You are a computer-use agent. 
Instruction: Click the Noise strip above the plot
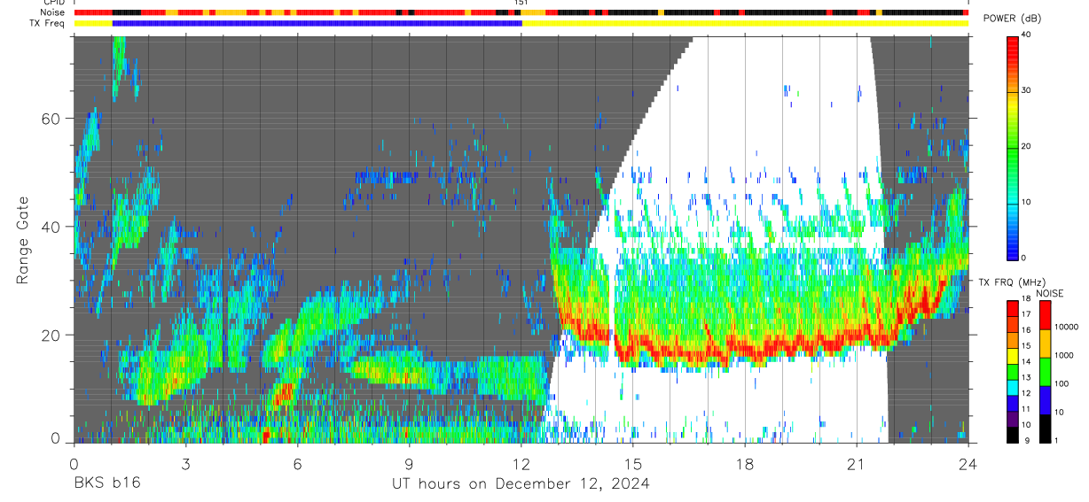tap(521, 12)
